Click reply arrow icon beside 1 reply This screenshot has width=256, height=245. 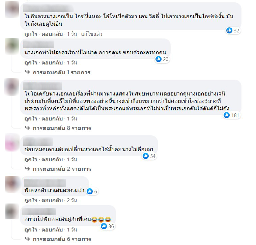[x=27, y=72]
